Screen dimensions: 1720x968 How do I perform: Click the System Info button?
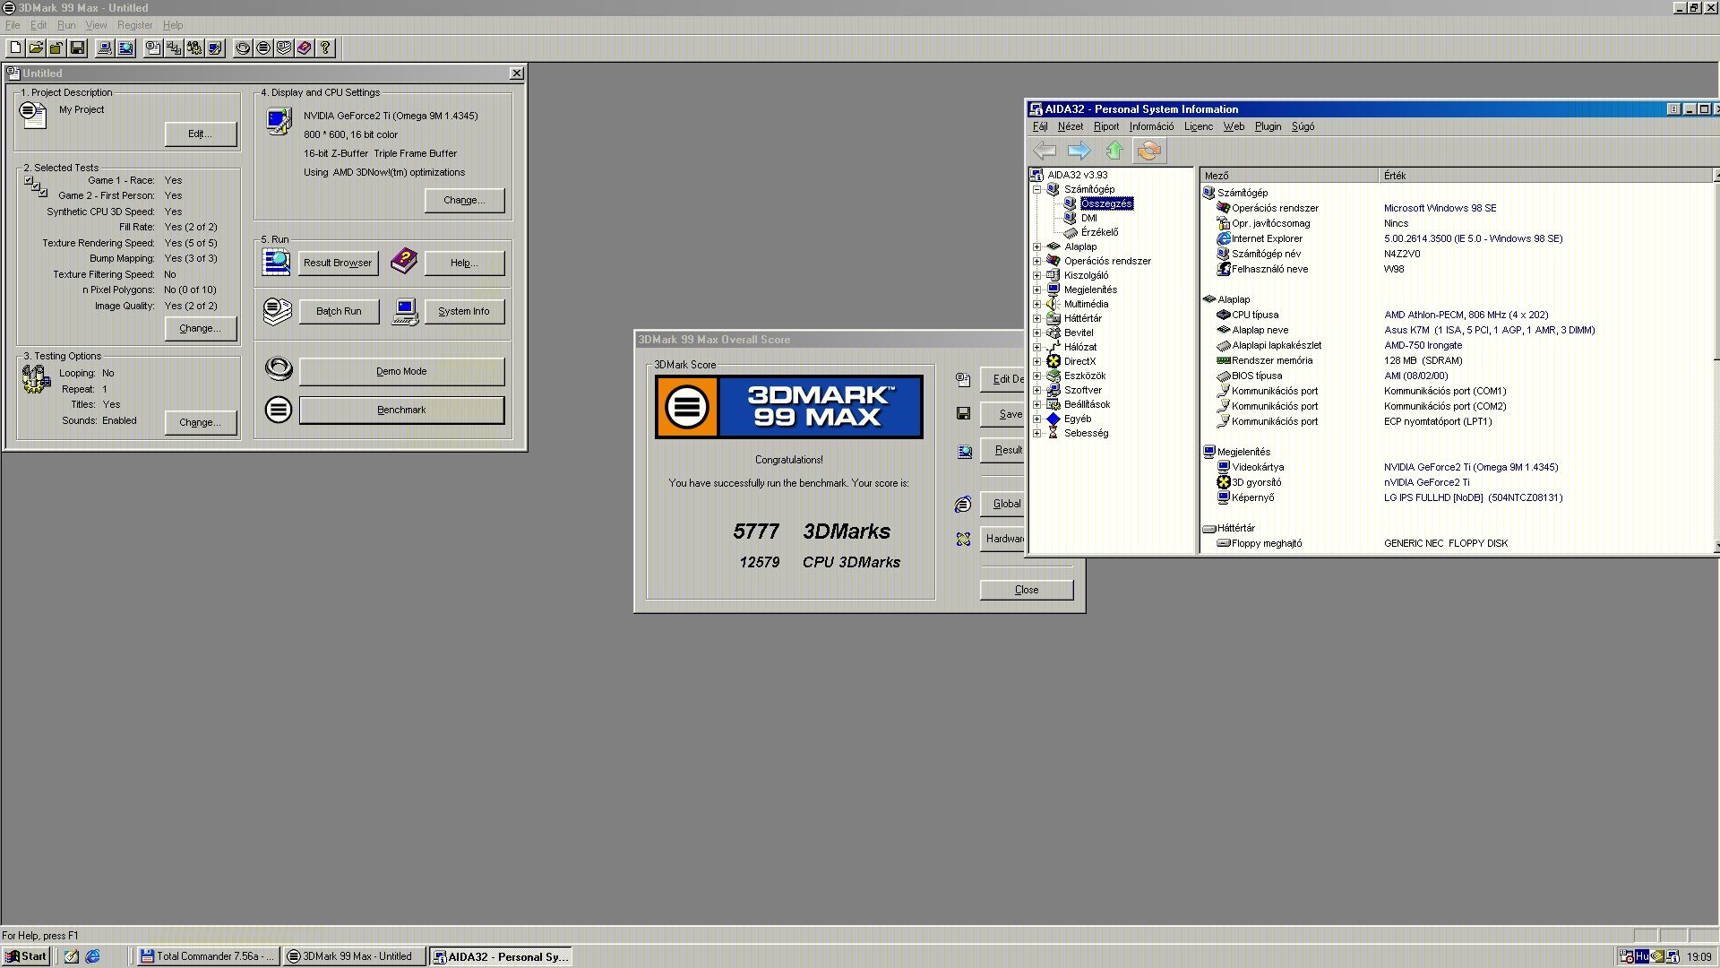pyautogui.click(x=463, y=311)
